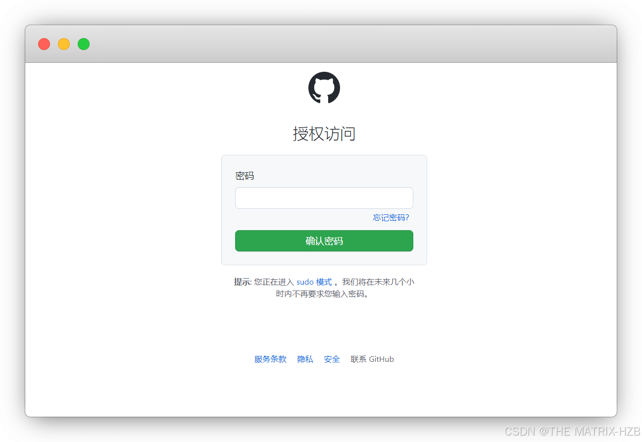The width and height of the screenshot is (642, 442).
Task: Close the window with red button
Action: (x=44, y=44)
